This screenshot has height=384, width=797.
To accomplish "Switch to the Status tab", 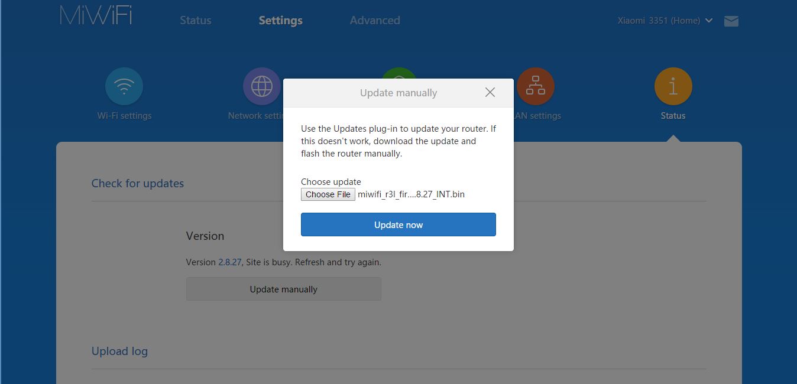I will tap(196, 20).
